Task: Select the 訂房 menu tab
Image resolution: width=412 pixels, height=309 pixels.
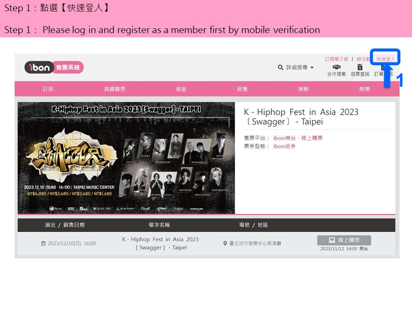Action: 48,89
